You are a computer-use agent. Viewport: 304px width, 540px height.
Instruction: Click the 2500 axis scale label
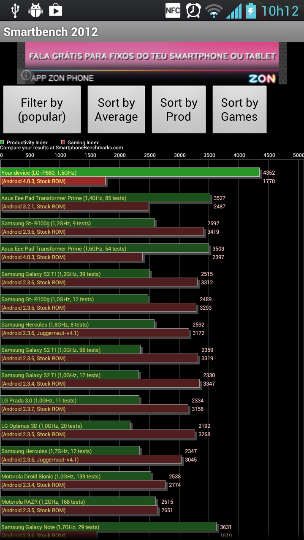click(x=150, y=155)
